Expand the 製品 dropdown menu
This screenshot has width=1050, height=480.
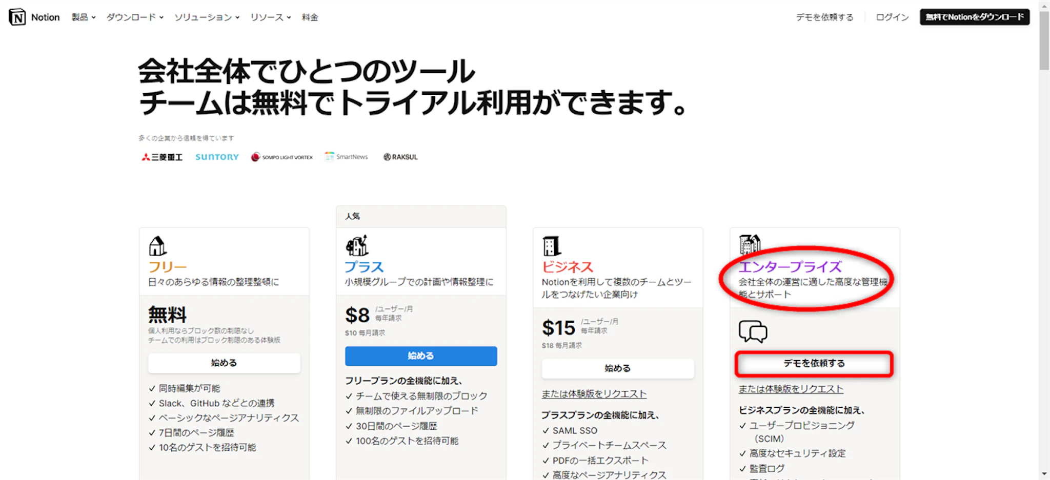[83, 17]
